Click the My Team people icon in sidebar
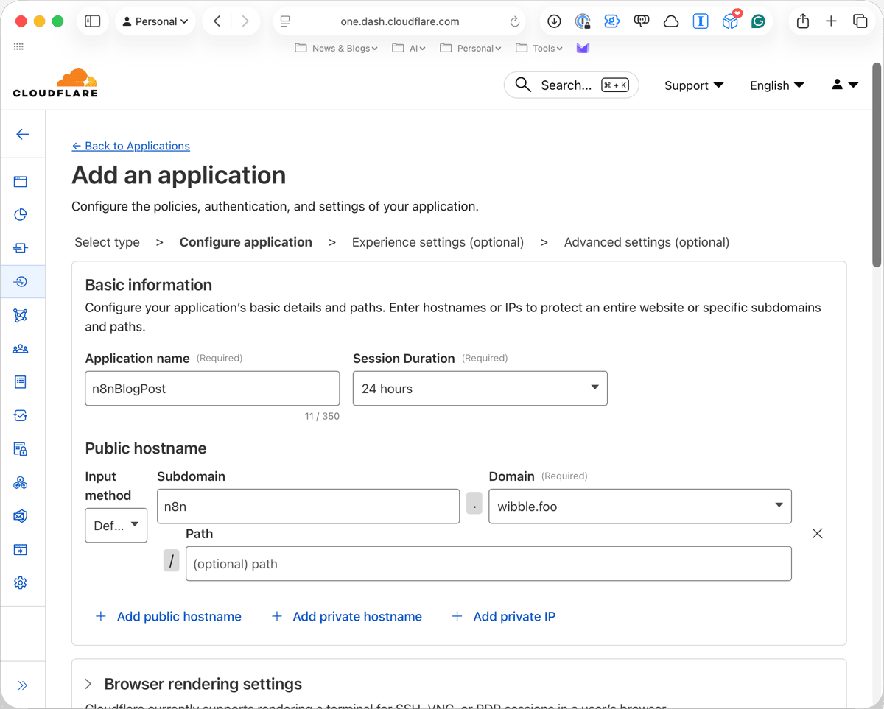 22,348
